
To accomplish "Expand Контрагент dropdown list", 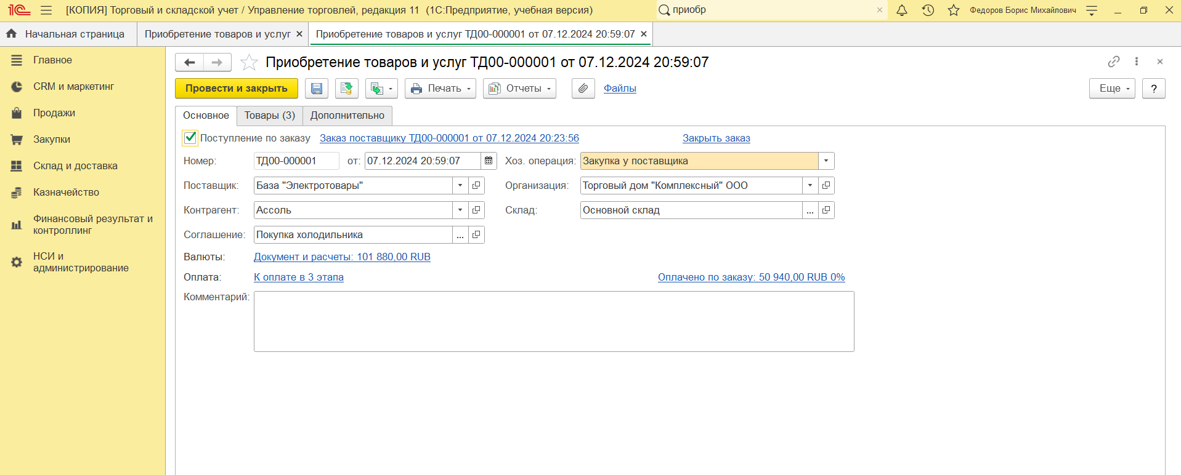I will (460, 210).
